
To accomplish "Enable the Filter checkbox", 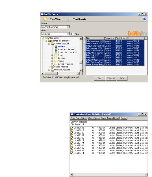I will point(72,34).
